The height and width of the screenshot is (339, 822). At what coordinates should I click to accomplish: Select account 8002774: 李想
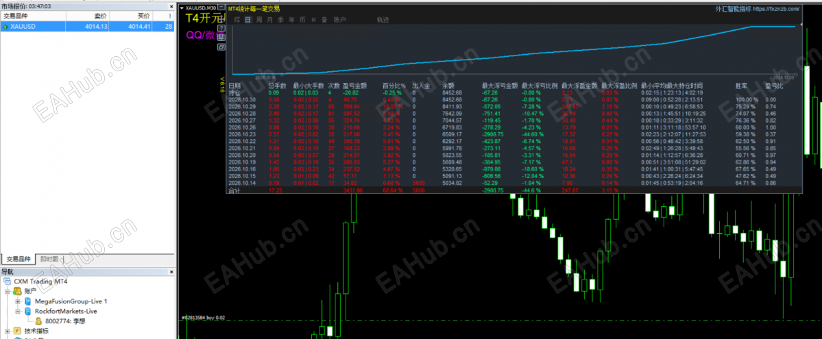coord(64,321)
